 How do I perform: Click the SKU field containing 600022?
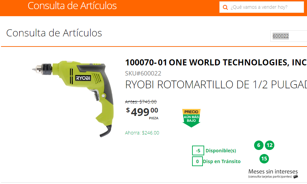coord(288,36)
